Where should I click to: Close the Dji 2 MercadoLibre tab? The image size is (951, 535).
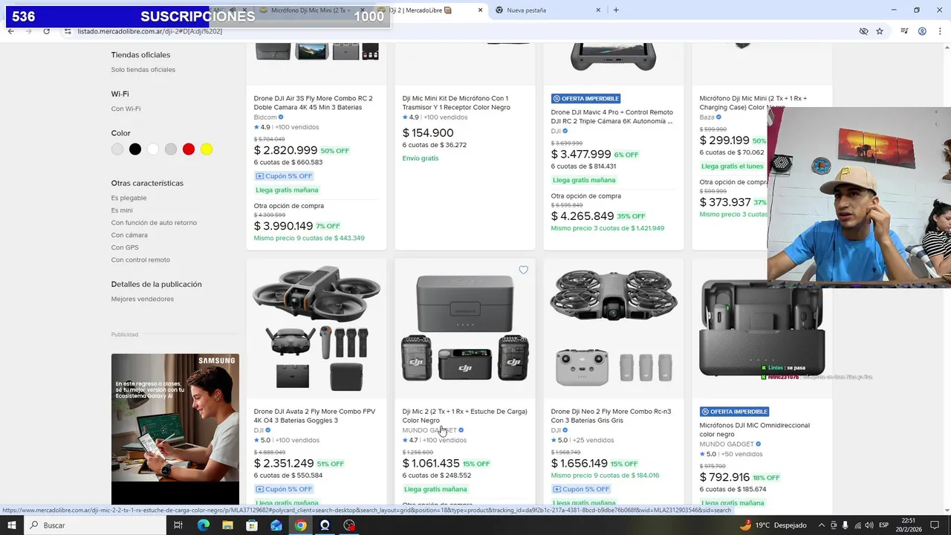click(480, 10)
